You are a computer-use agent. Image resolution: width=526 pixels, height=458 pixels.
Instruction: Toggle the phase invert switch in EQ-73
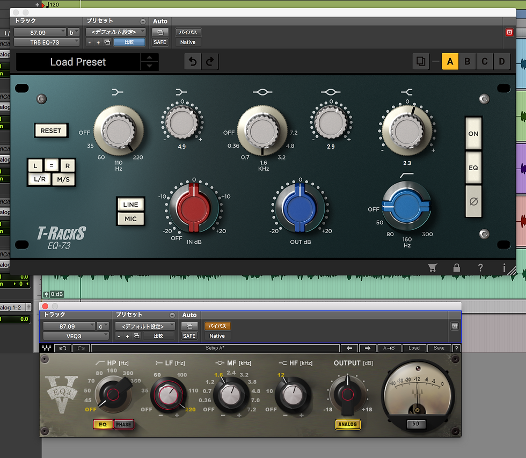tap(473, 201)
